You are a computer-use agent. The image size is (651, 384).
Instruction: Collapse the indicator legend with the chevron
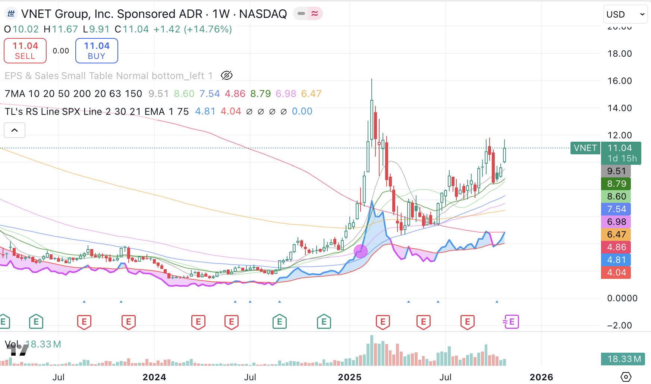[x=15, y=130]
